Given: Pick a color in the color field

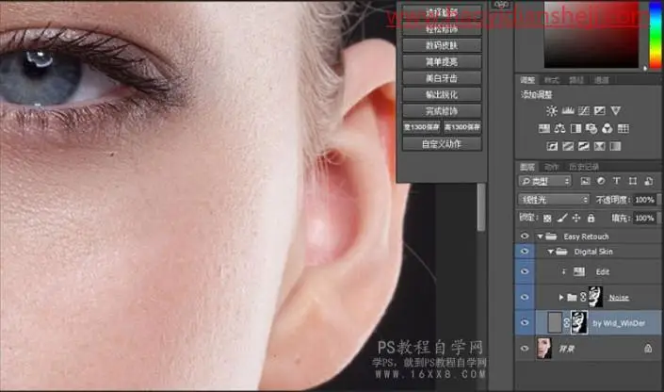Looking at the screenshot, I should (x=591, y=35).
